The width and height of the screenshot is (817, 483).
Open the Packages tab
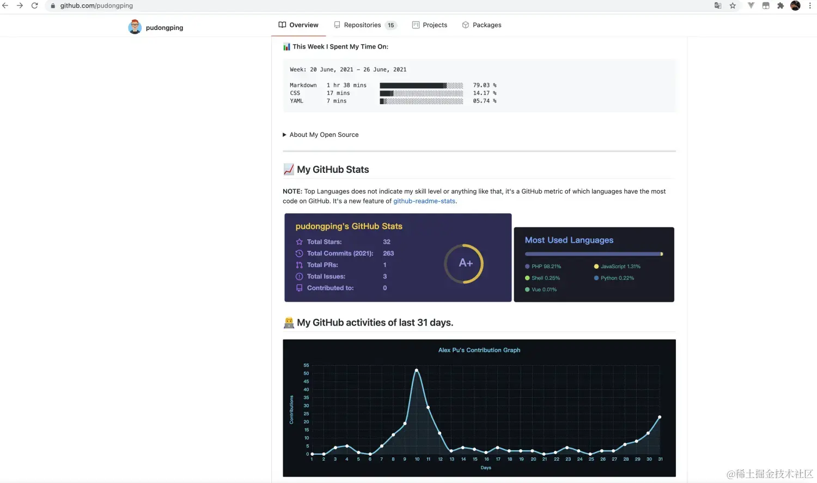pyautogui.click(x=481, y=25)
